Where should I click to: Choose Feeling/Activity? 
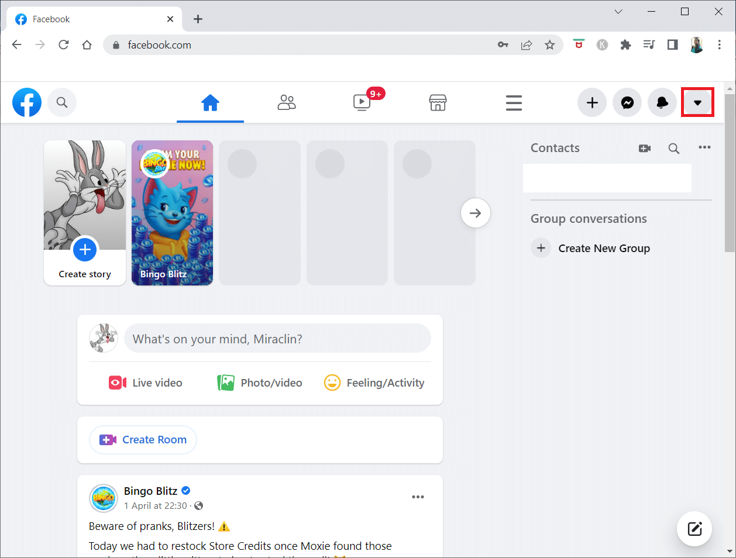click(x=374, y=383)
